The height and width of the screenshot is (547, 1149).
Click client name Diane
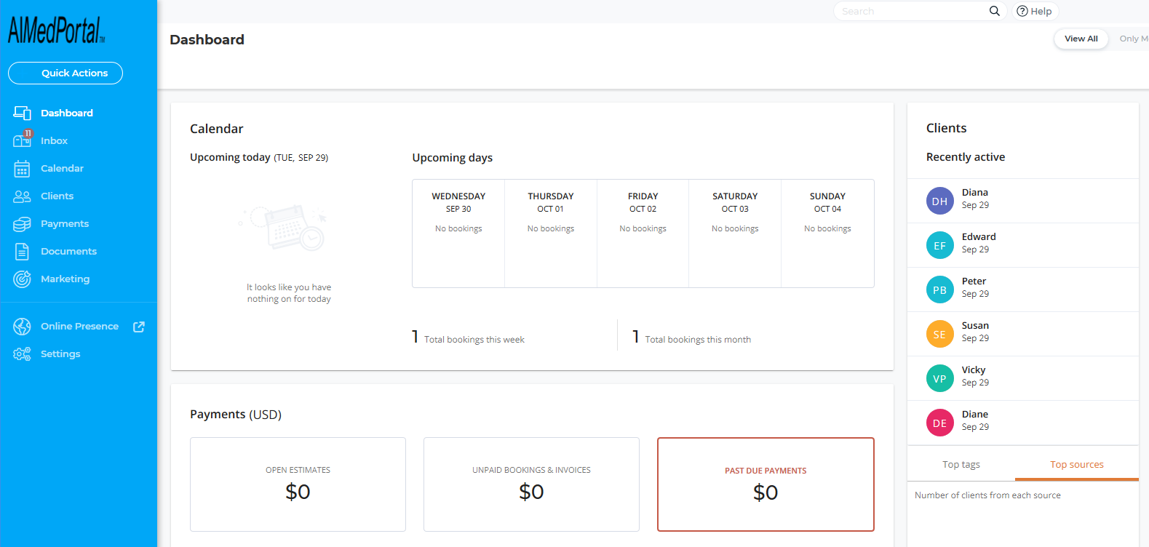point(974,415)
